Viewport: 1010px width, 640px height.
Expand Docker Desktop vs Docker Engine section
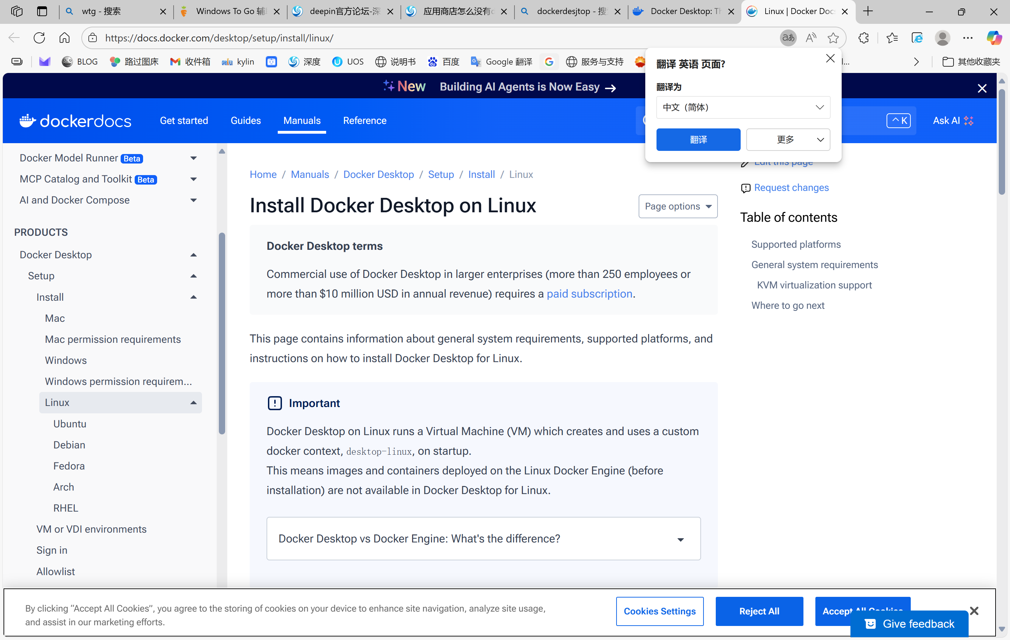pyautogui.click(x=483, y=539)
